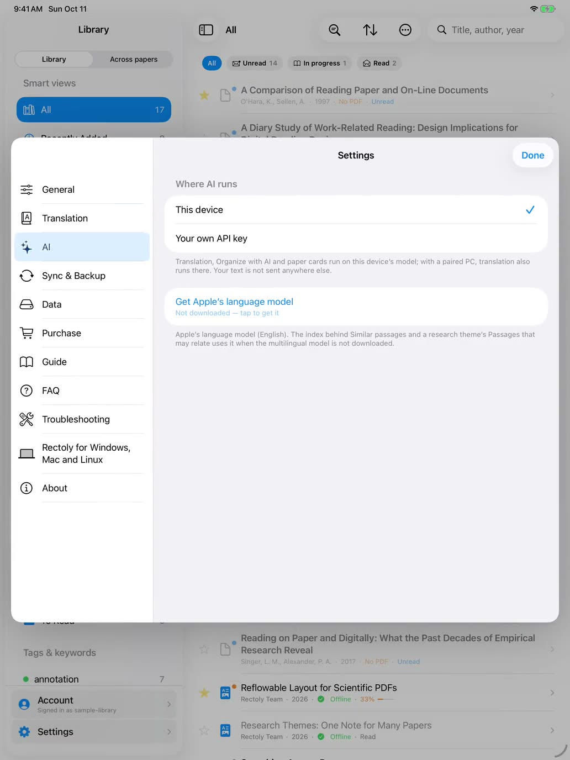
Task: Click the laptop icon for Rectoly desktop
Action: [27, 453]
